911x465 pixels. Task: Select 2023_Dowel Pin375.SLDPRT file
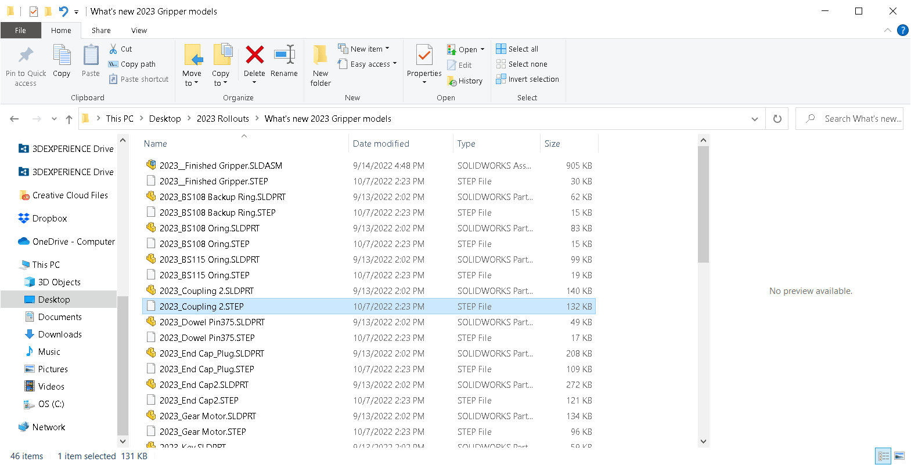[x=369, y=322]
